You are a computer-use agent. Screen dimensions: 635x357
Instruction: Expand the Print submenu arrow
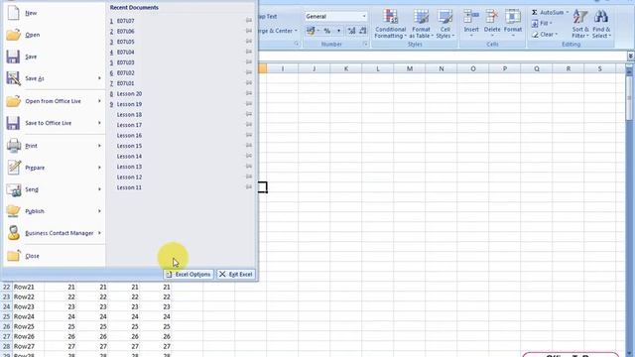tap(99, 146)
